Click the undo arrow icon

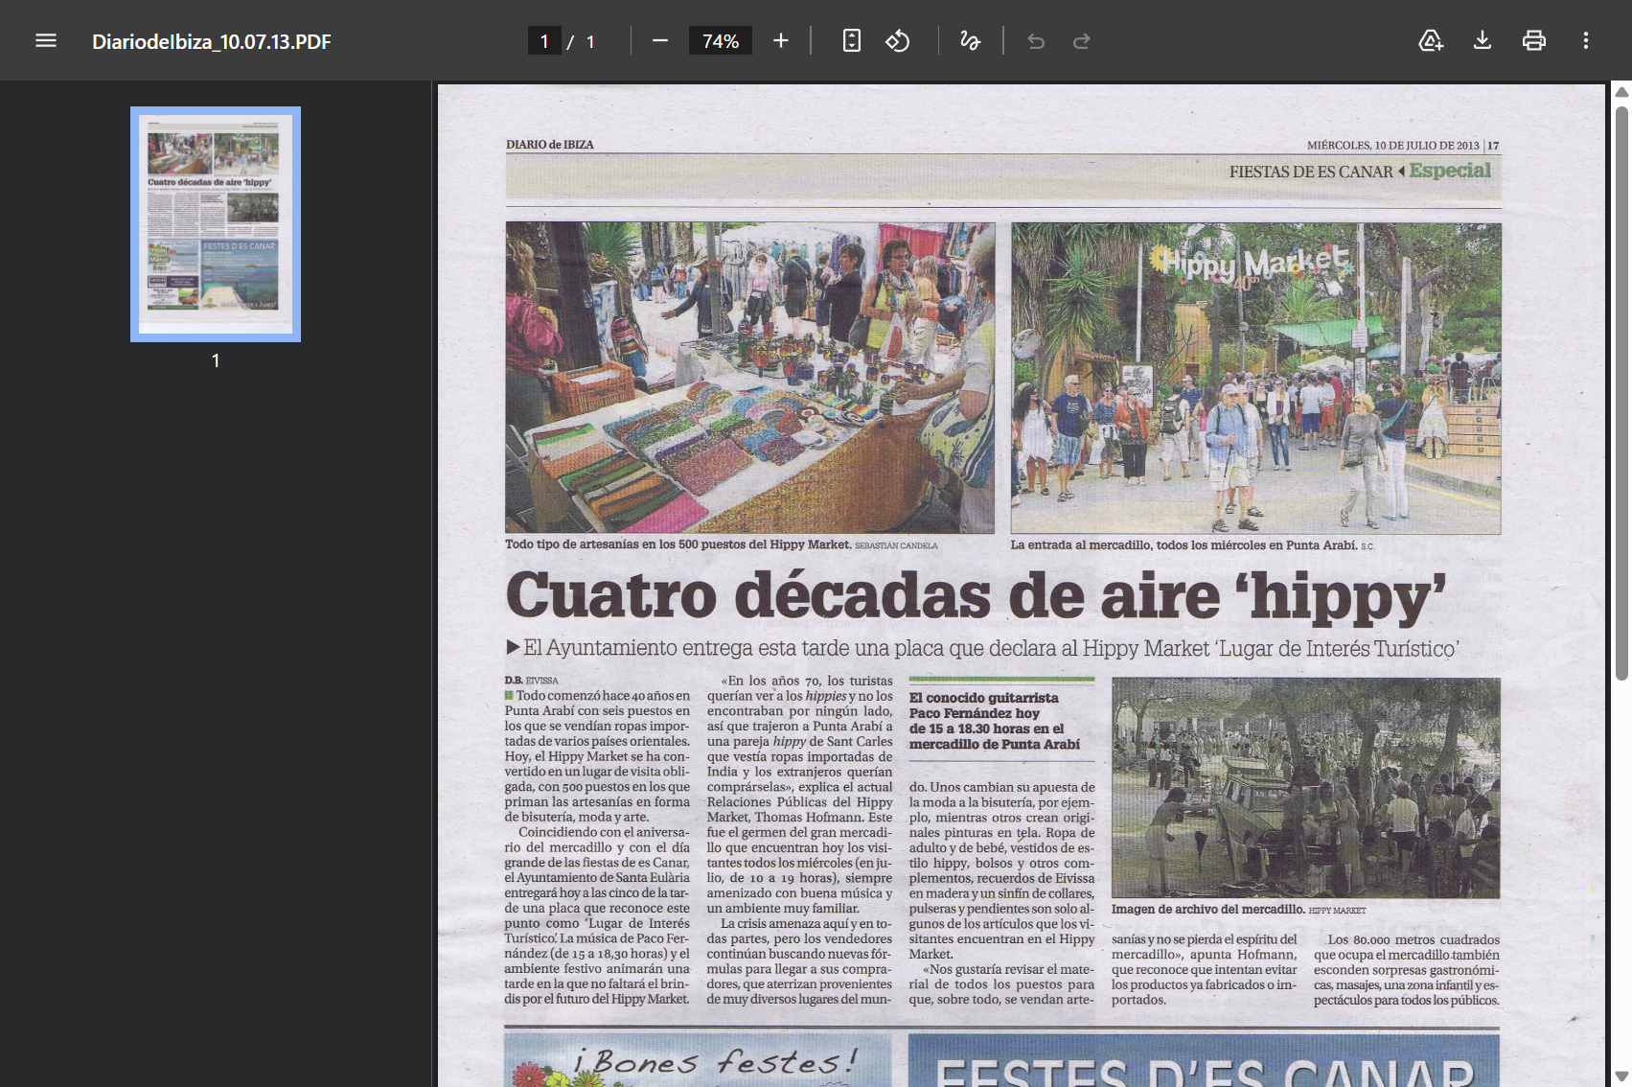click(1036, 41)
